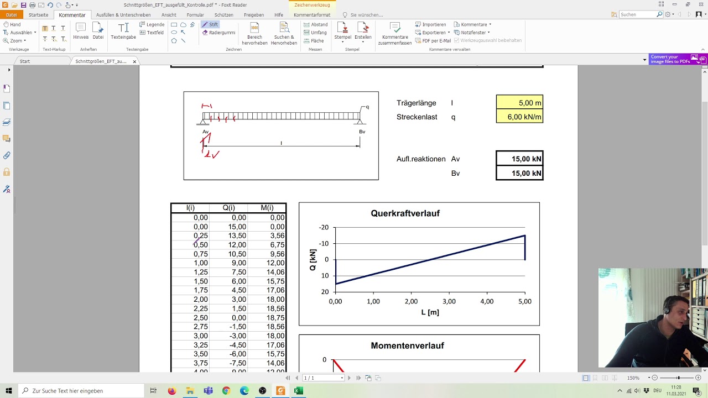Click the zoom out minus button
This screenshot has height=398, width=708.
tap(655, 378)
